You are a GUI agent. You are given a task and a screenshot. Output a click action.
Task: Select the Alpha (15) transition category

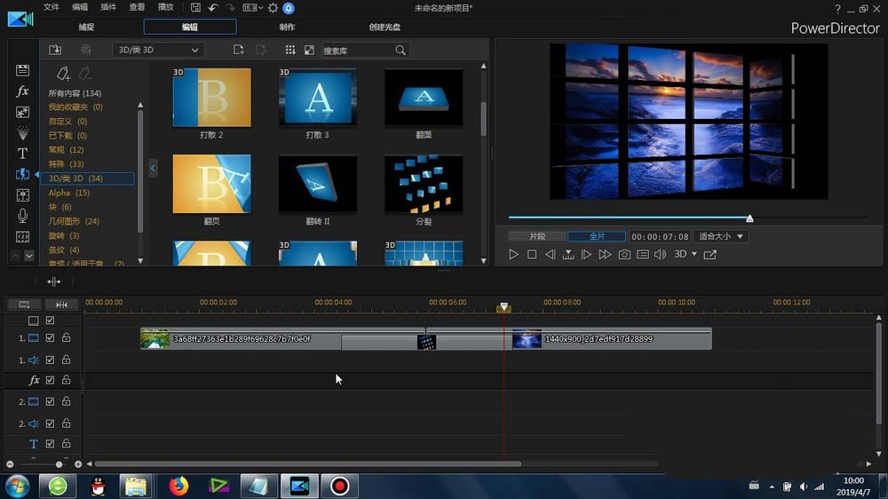[x=69, y=193]
